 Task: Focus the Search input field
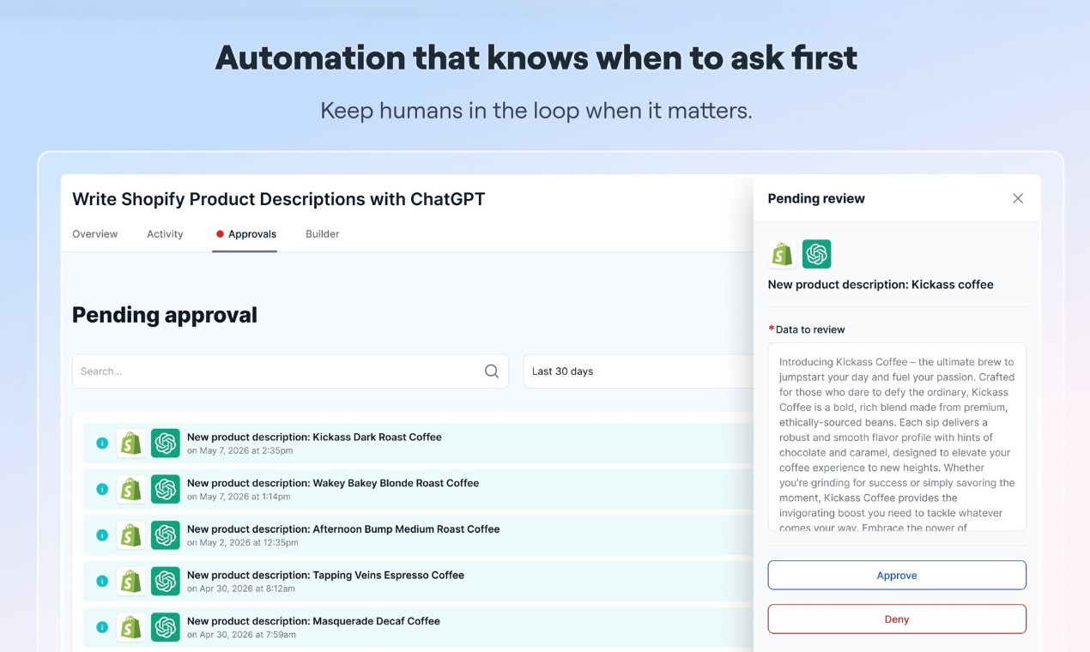tap(290, 371)
